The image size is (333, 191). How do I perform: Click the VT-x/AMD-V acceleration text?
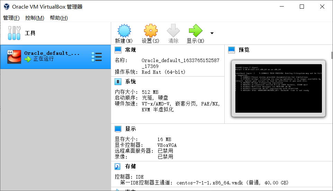point(156,104)
